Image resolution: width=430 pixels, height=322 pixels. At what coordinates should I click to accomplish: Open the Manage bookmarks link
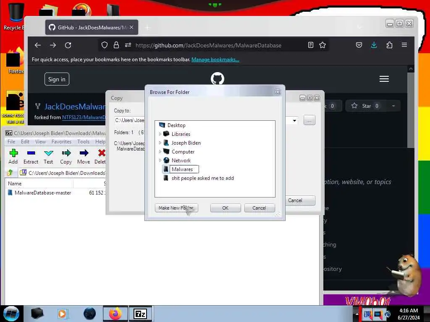pos(215,60)
